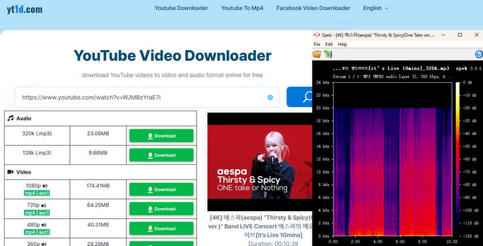Click the Spek file name label ending _320k.mp3
This screenshot has height=246, width=483.
[x=391, y=68]
